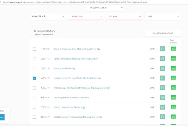Open the Overall Rank dropdown
This screenshot has height=126, width=188.
tap(47, 16)
